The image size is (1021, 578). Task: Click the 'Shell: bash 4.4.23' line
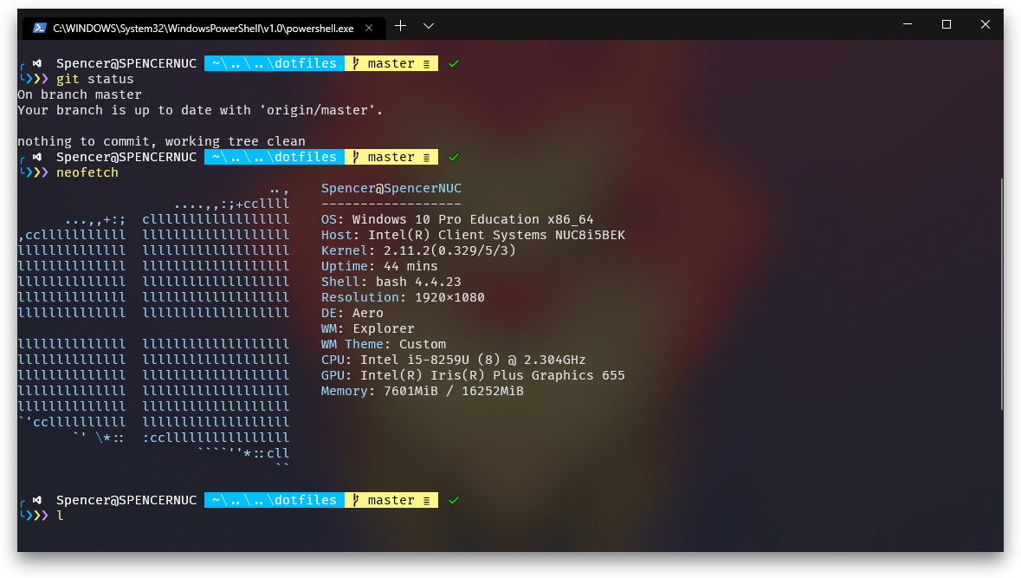point(391,283)
